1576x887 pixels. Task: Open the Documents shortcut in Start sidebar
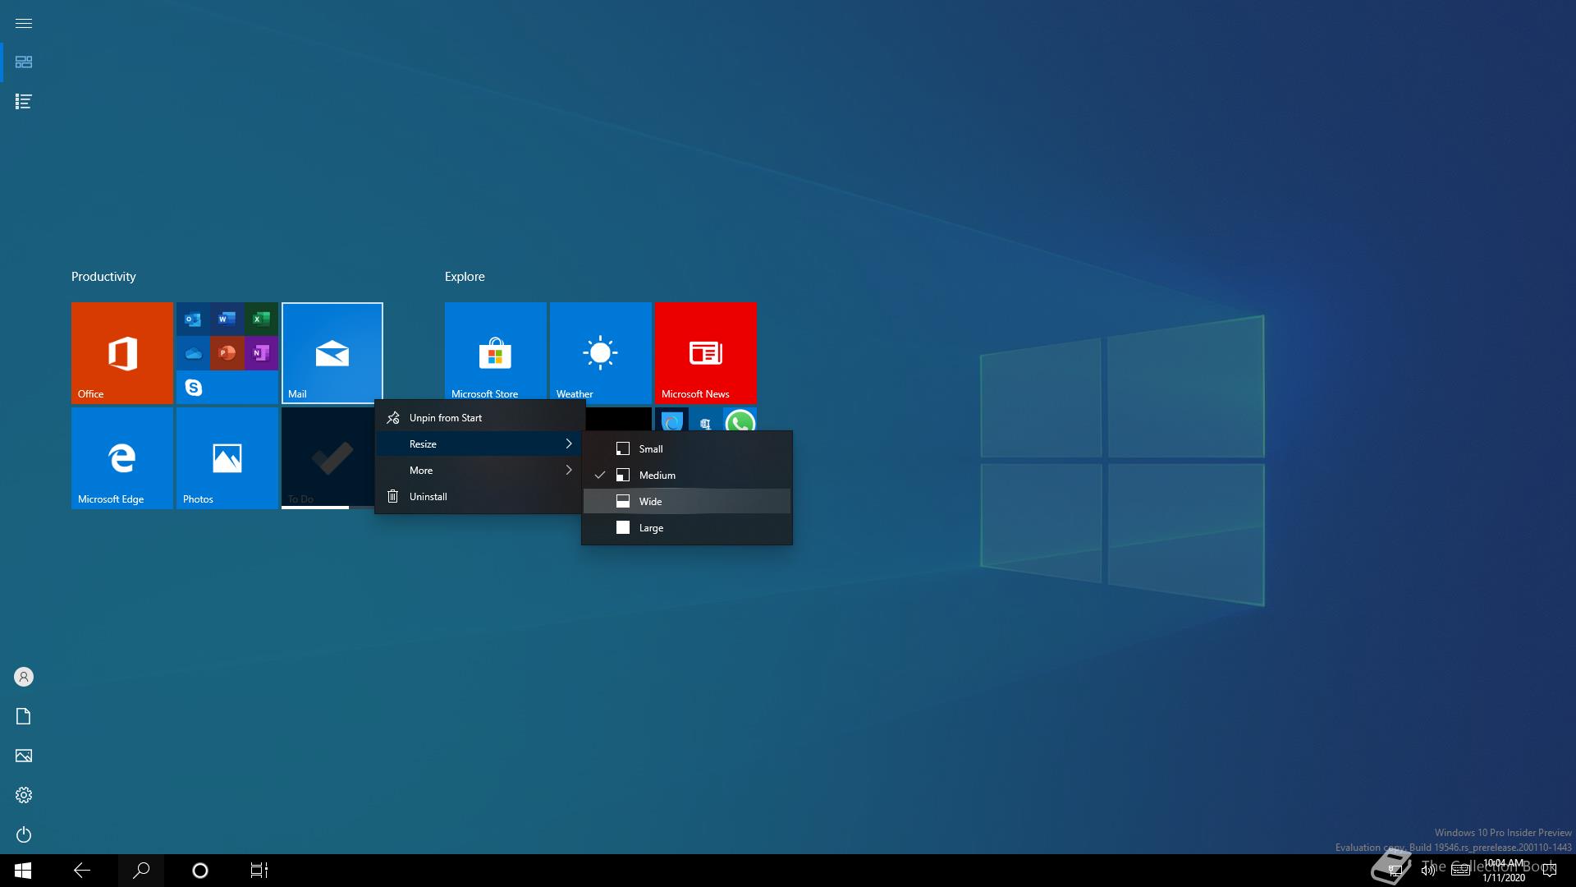24,716
